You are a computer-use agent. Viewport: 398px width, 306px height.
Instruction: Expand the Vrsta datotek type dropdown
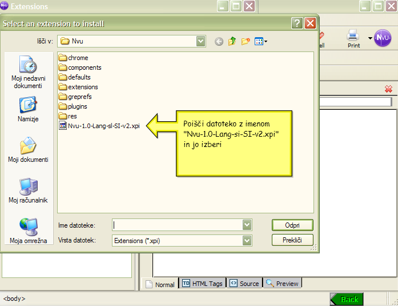pyautogui.click(x=247, y=241)
